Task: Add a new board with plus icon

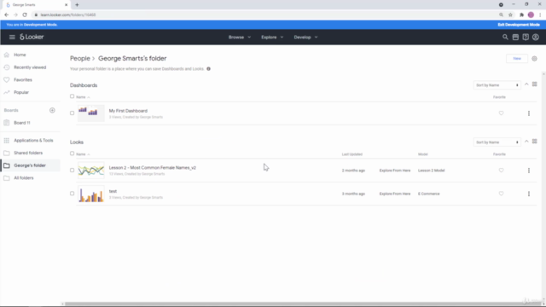Action: click(52, 110)
